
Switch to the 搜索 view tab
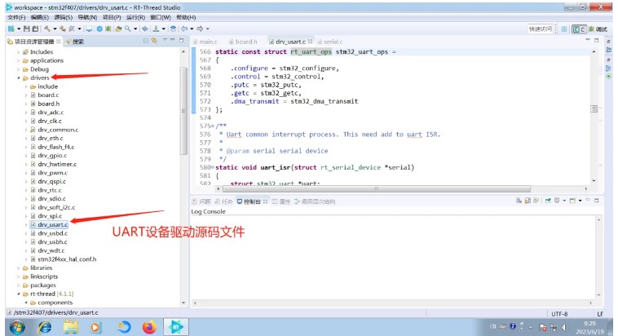point(75,42)
